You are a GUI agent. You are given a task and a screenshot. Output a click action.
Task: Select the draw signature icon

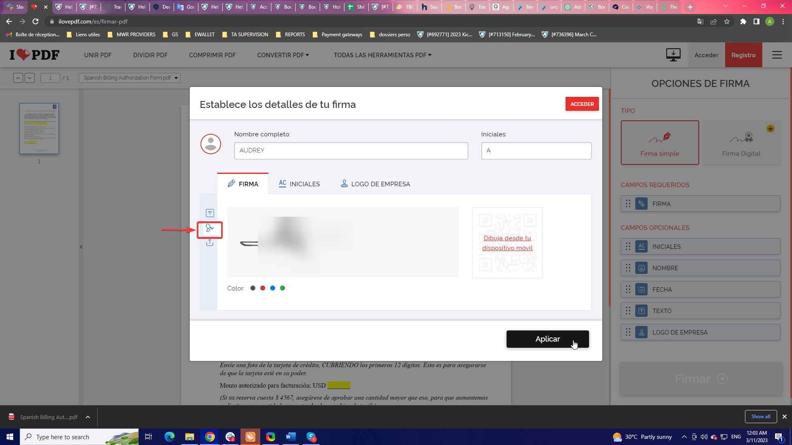point(210,229)
